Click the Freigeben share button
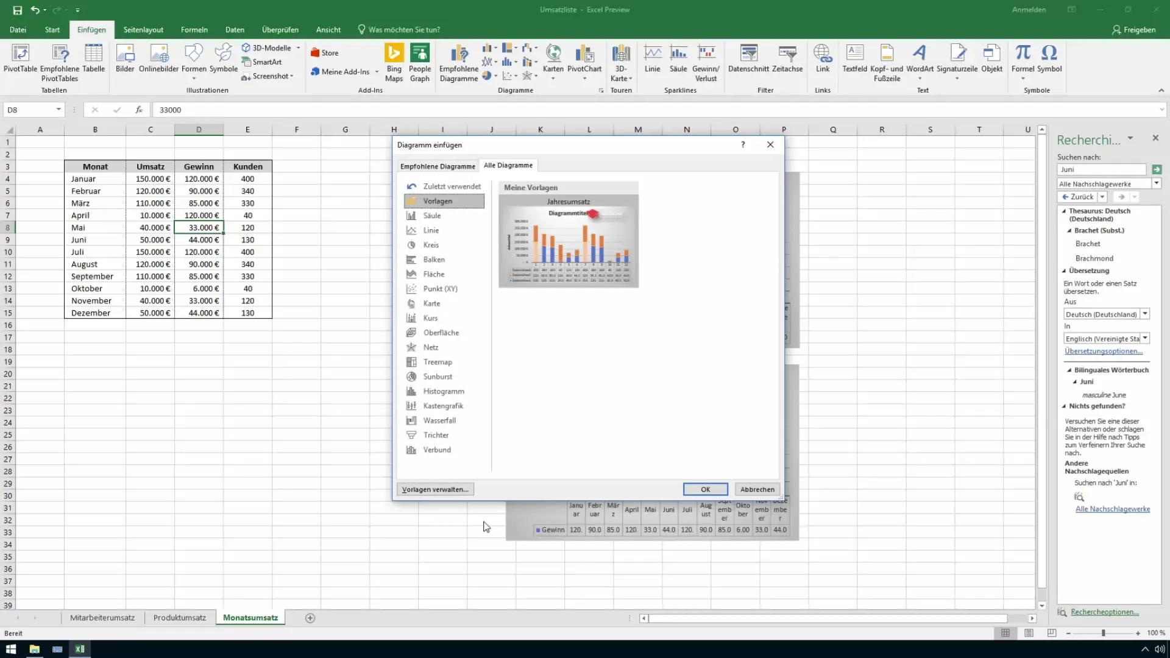The height and width of the screenshot is (658, 1170). click(1133, 29)
